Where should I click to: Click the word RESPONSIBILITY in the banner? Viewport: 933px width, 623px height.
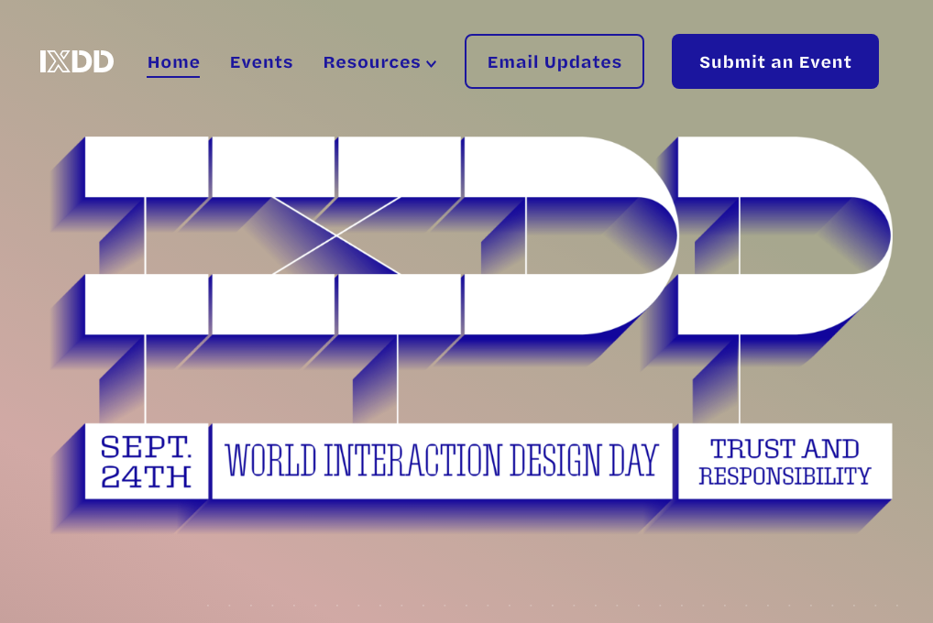(x=785, y=476)
